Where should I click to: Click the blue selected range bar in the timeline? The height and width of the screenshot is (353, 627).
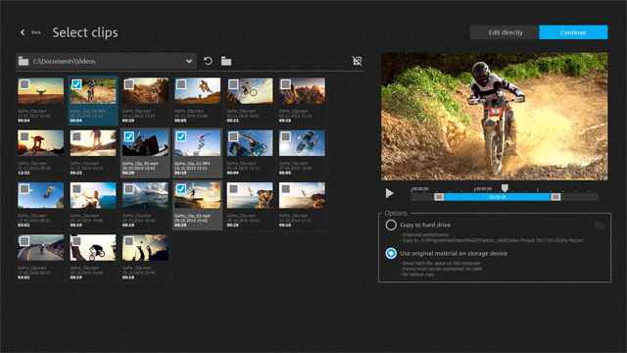point(497,197)
